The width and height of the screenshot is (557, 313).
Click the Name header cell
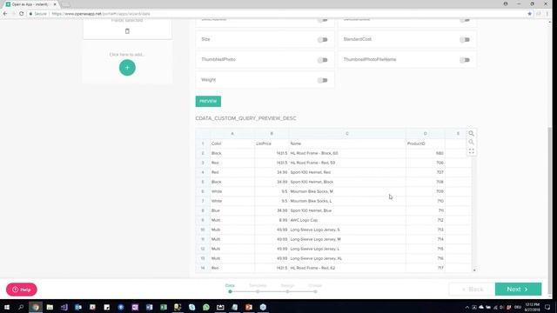(x=347, y=143)
